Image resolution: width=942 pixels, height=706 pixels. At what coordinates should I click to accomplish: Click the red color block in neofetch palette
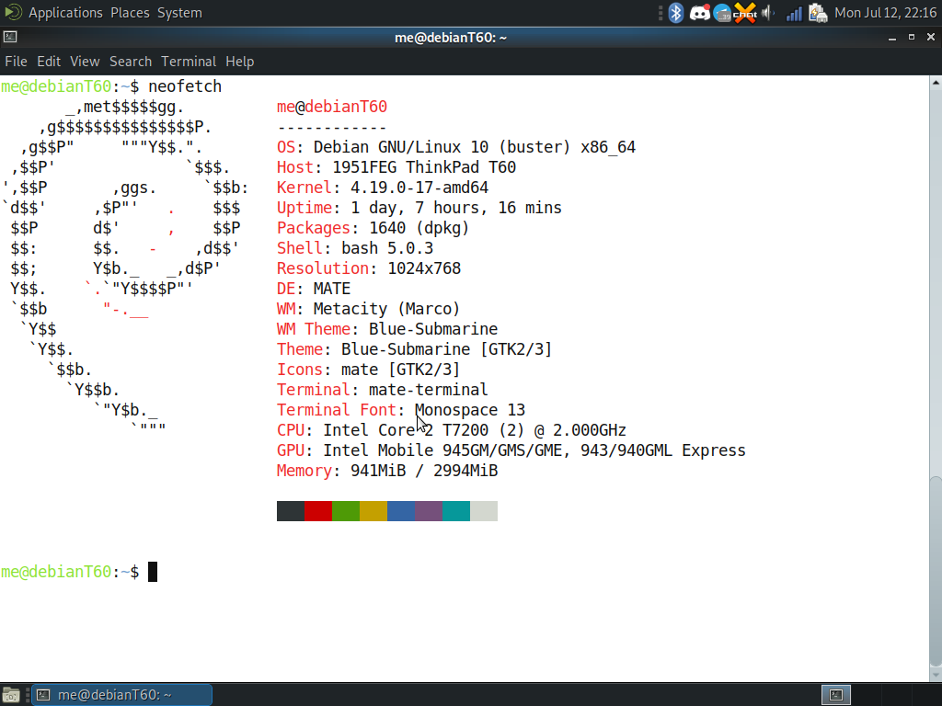(x=318, y=511)
